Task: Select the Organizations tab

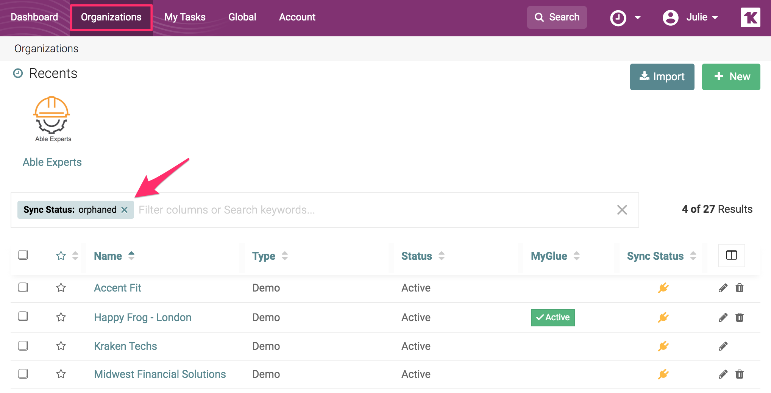Action: point(111,17)
